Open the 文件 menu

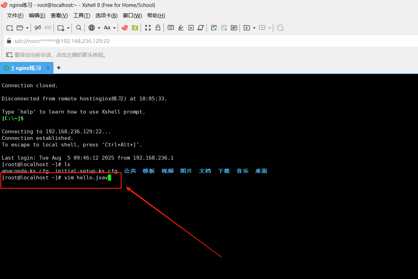(x=15, y=15)
